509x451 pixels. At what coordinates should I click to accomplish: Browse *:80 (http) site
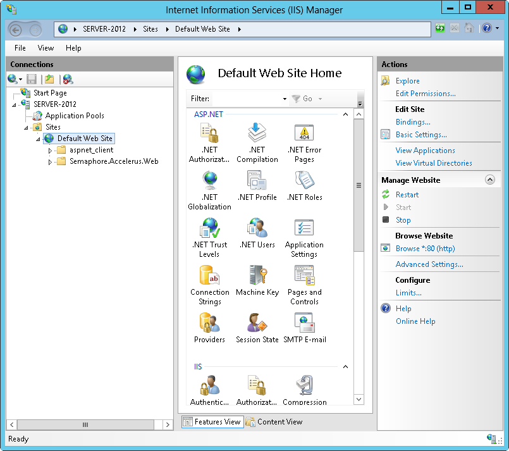coord(426,249)
